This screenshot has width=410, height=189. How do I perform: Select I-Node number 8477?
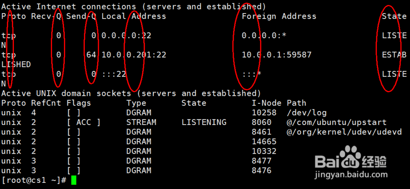[262, 161]
